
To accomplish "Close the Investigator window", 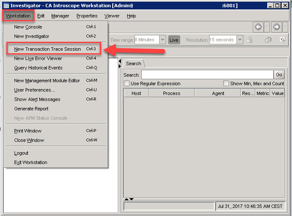I will point(285,6).
